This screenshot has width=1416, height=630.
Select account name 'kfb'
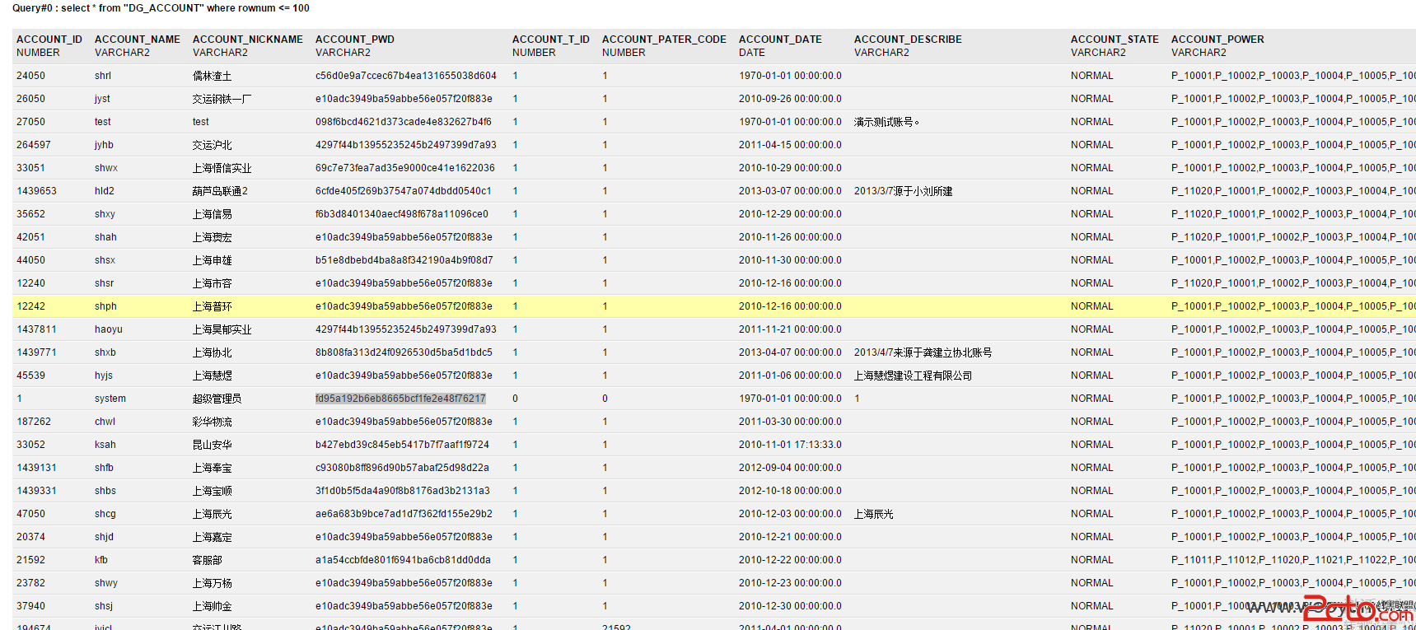click(x=101, y=560)
